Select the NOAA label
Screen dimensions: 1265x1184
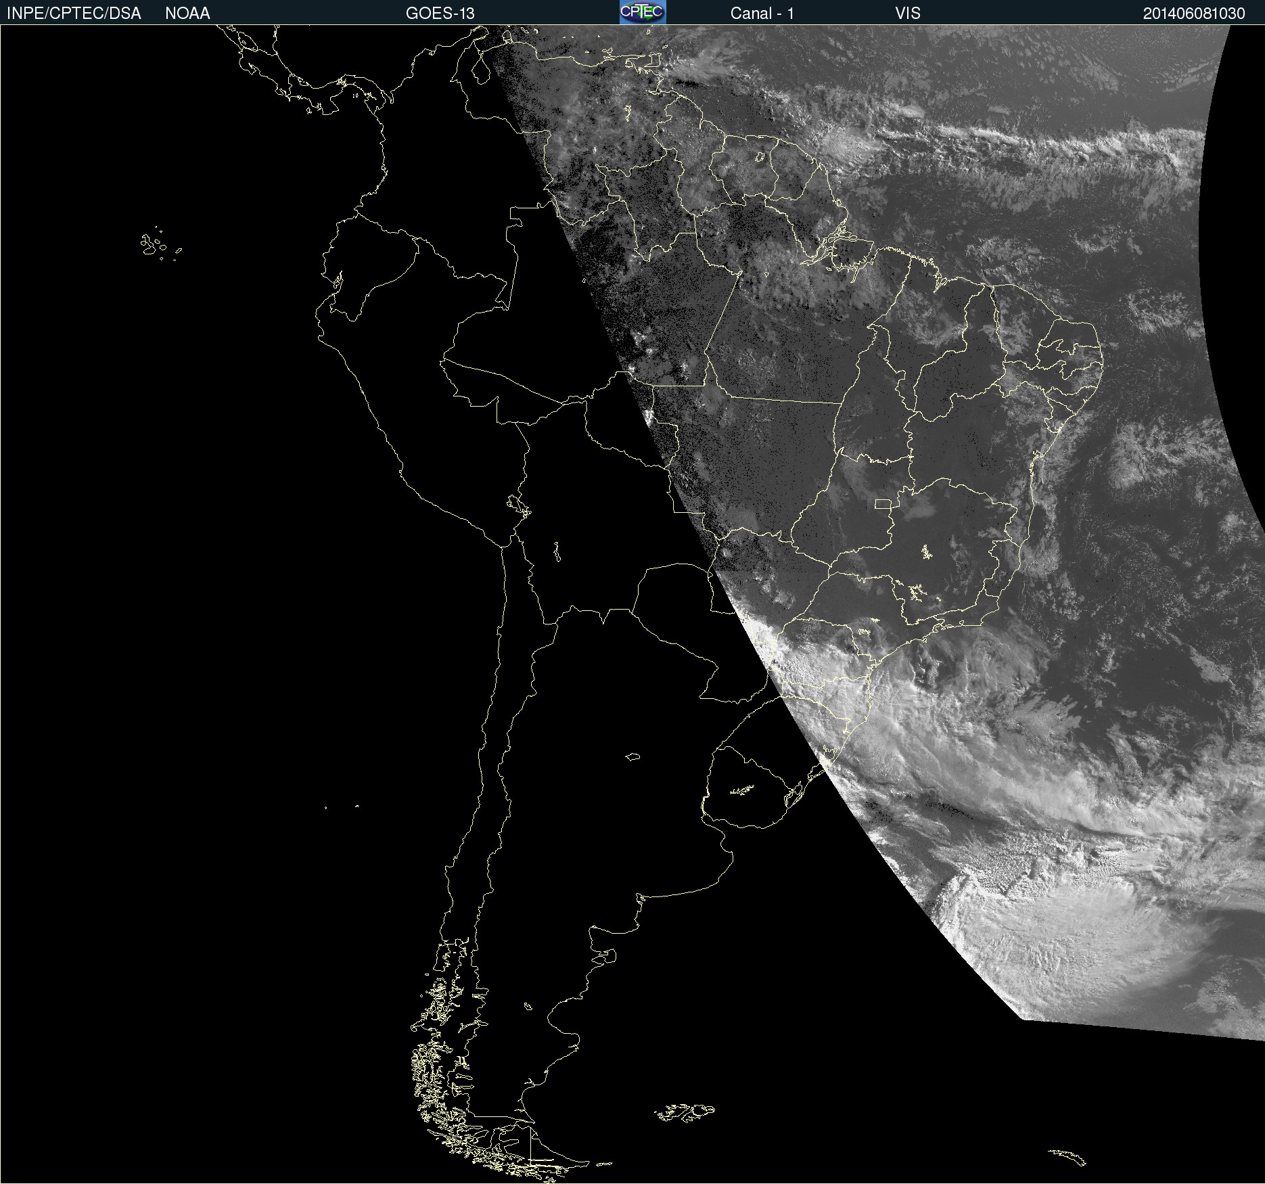[187, 14]
